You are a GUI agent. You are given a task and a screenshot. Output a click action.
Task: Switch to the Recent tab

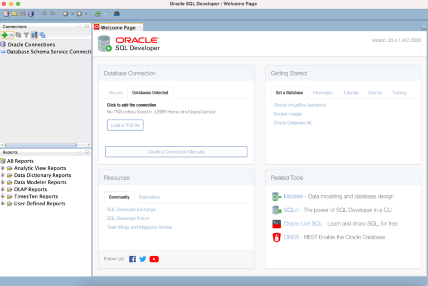116,93
